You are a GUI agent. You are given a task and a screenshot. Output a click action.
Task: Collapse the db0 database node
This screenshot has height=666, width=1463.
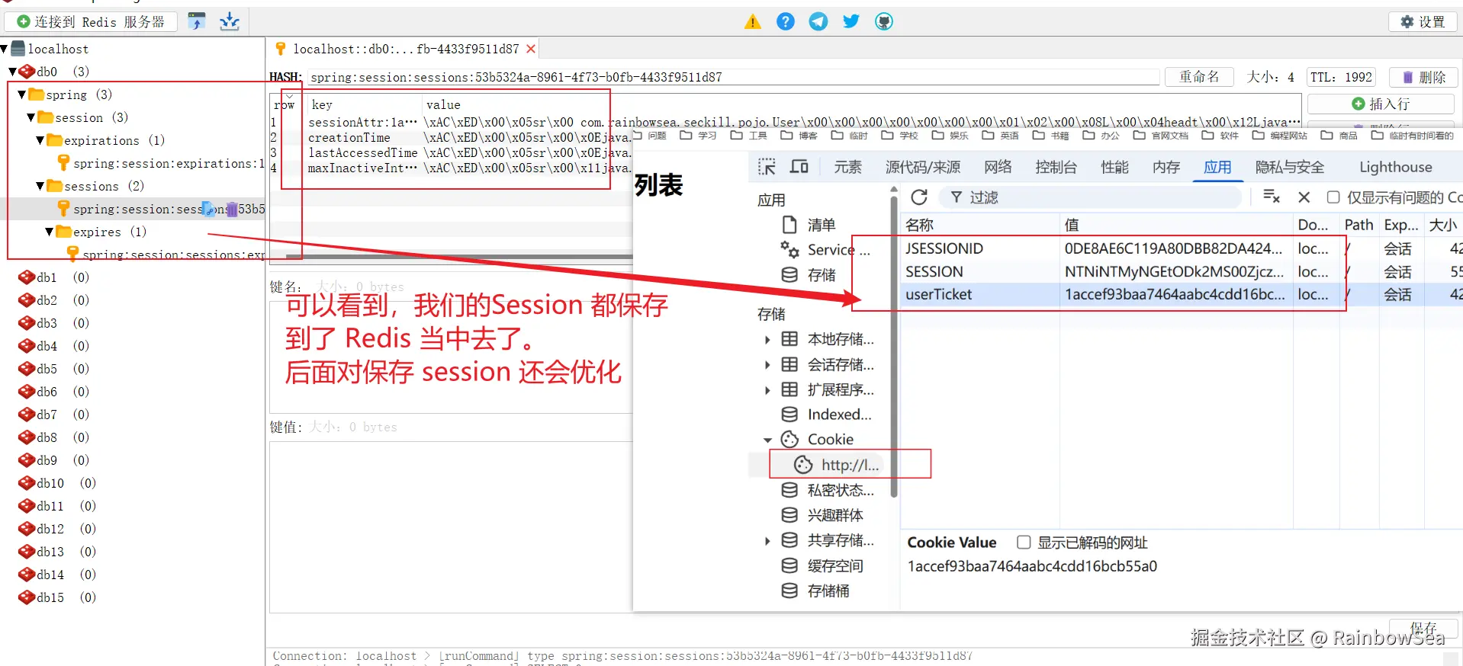point(13,72)
